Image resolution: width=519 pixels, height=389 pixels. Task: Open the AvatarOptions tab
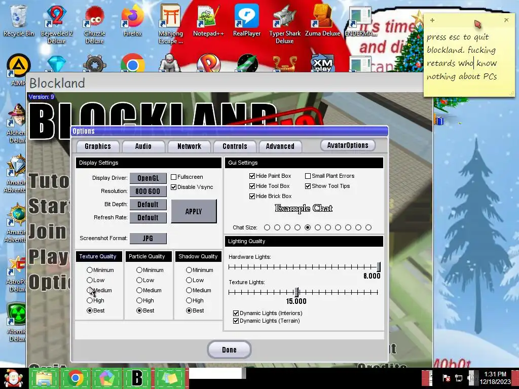point(348,145)
